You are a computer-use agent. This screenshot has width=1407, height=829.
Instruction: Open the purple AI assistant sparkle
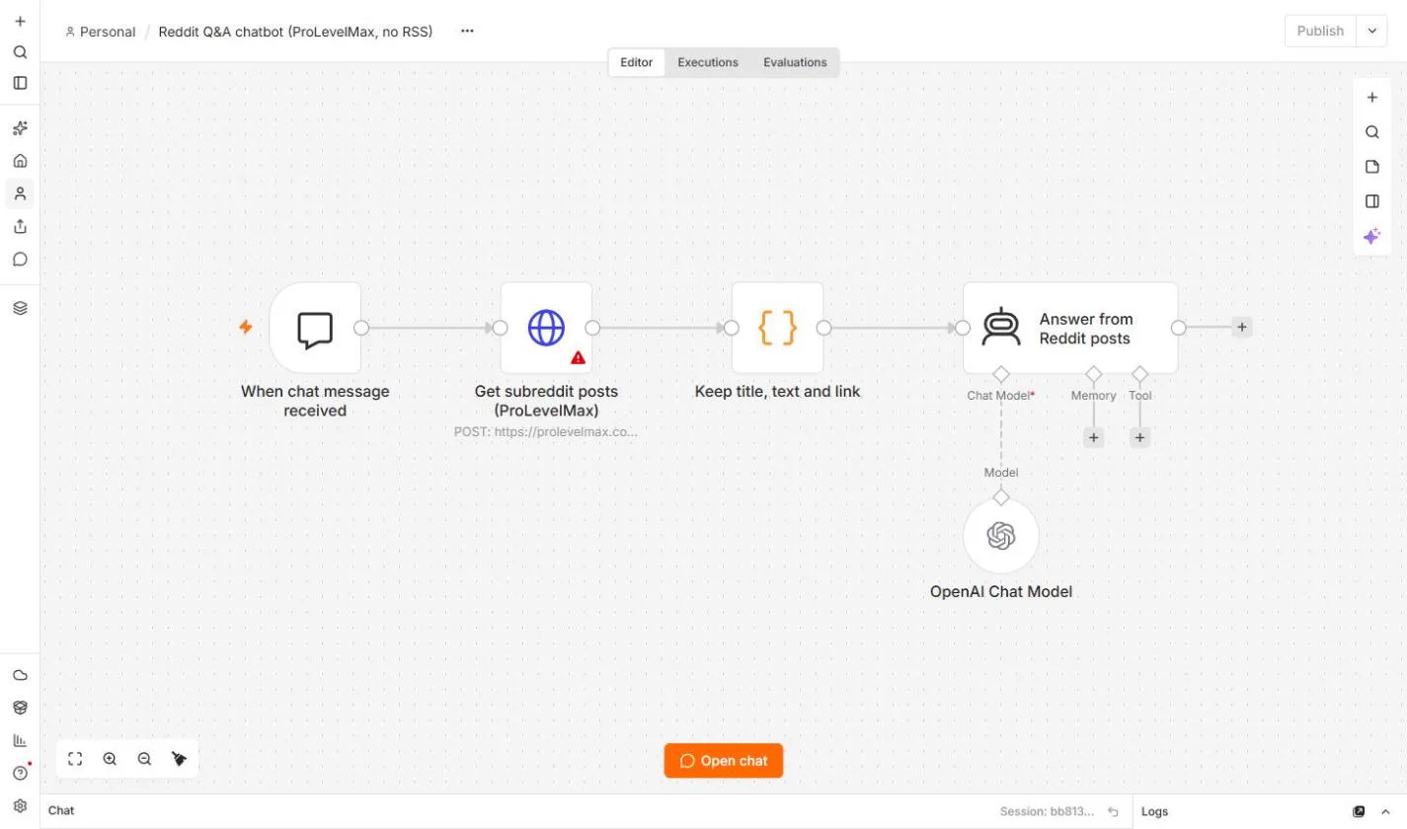pyautogui.click(x=1371, y=236)
